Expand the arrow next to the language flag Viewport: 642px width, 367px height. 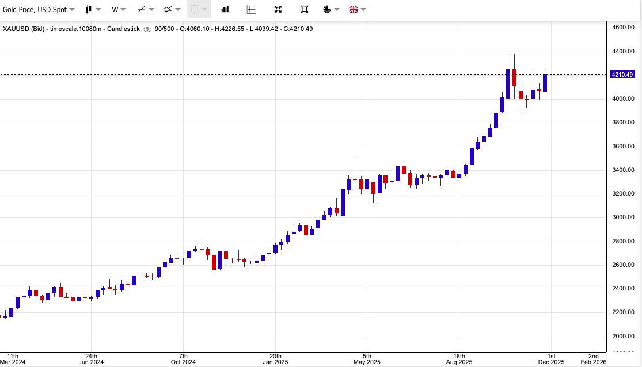[x=363, y=9]
